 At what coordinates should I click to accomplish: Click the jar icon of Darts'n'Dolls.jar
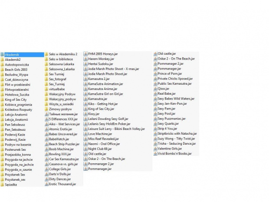46,174
